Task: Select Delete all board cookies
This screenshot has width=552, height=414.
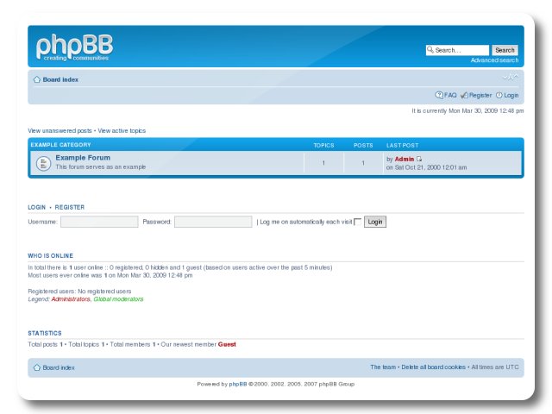Action: 434,367
